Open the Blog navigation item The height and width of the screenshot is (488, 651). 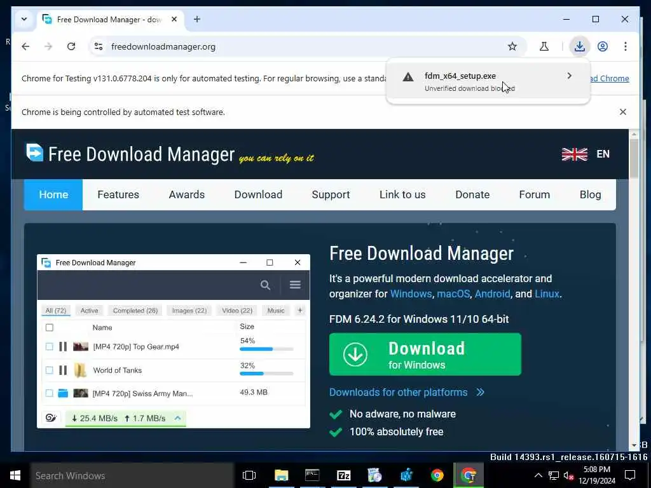pyautogui.click(x=590, y=194)
